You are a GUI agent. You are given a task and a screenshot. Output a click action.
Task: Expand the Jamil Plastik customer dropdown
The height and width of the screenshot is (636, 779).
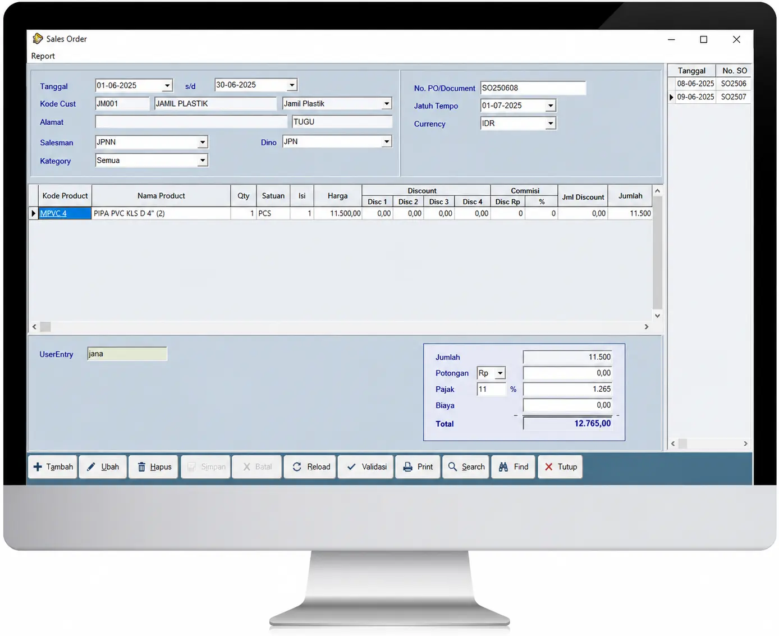point(387,103)
